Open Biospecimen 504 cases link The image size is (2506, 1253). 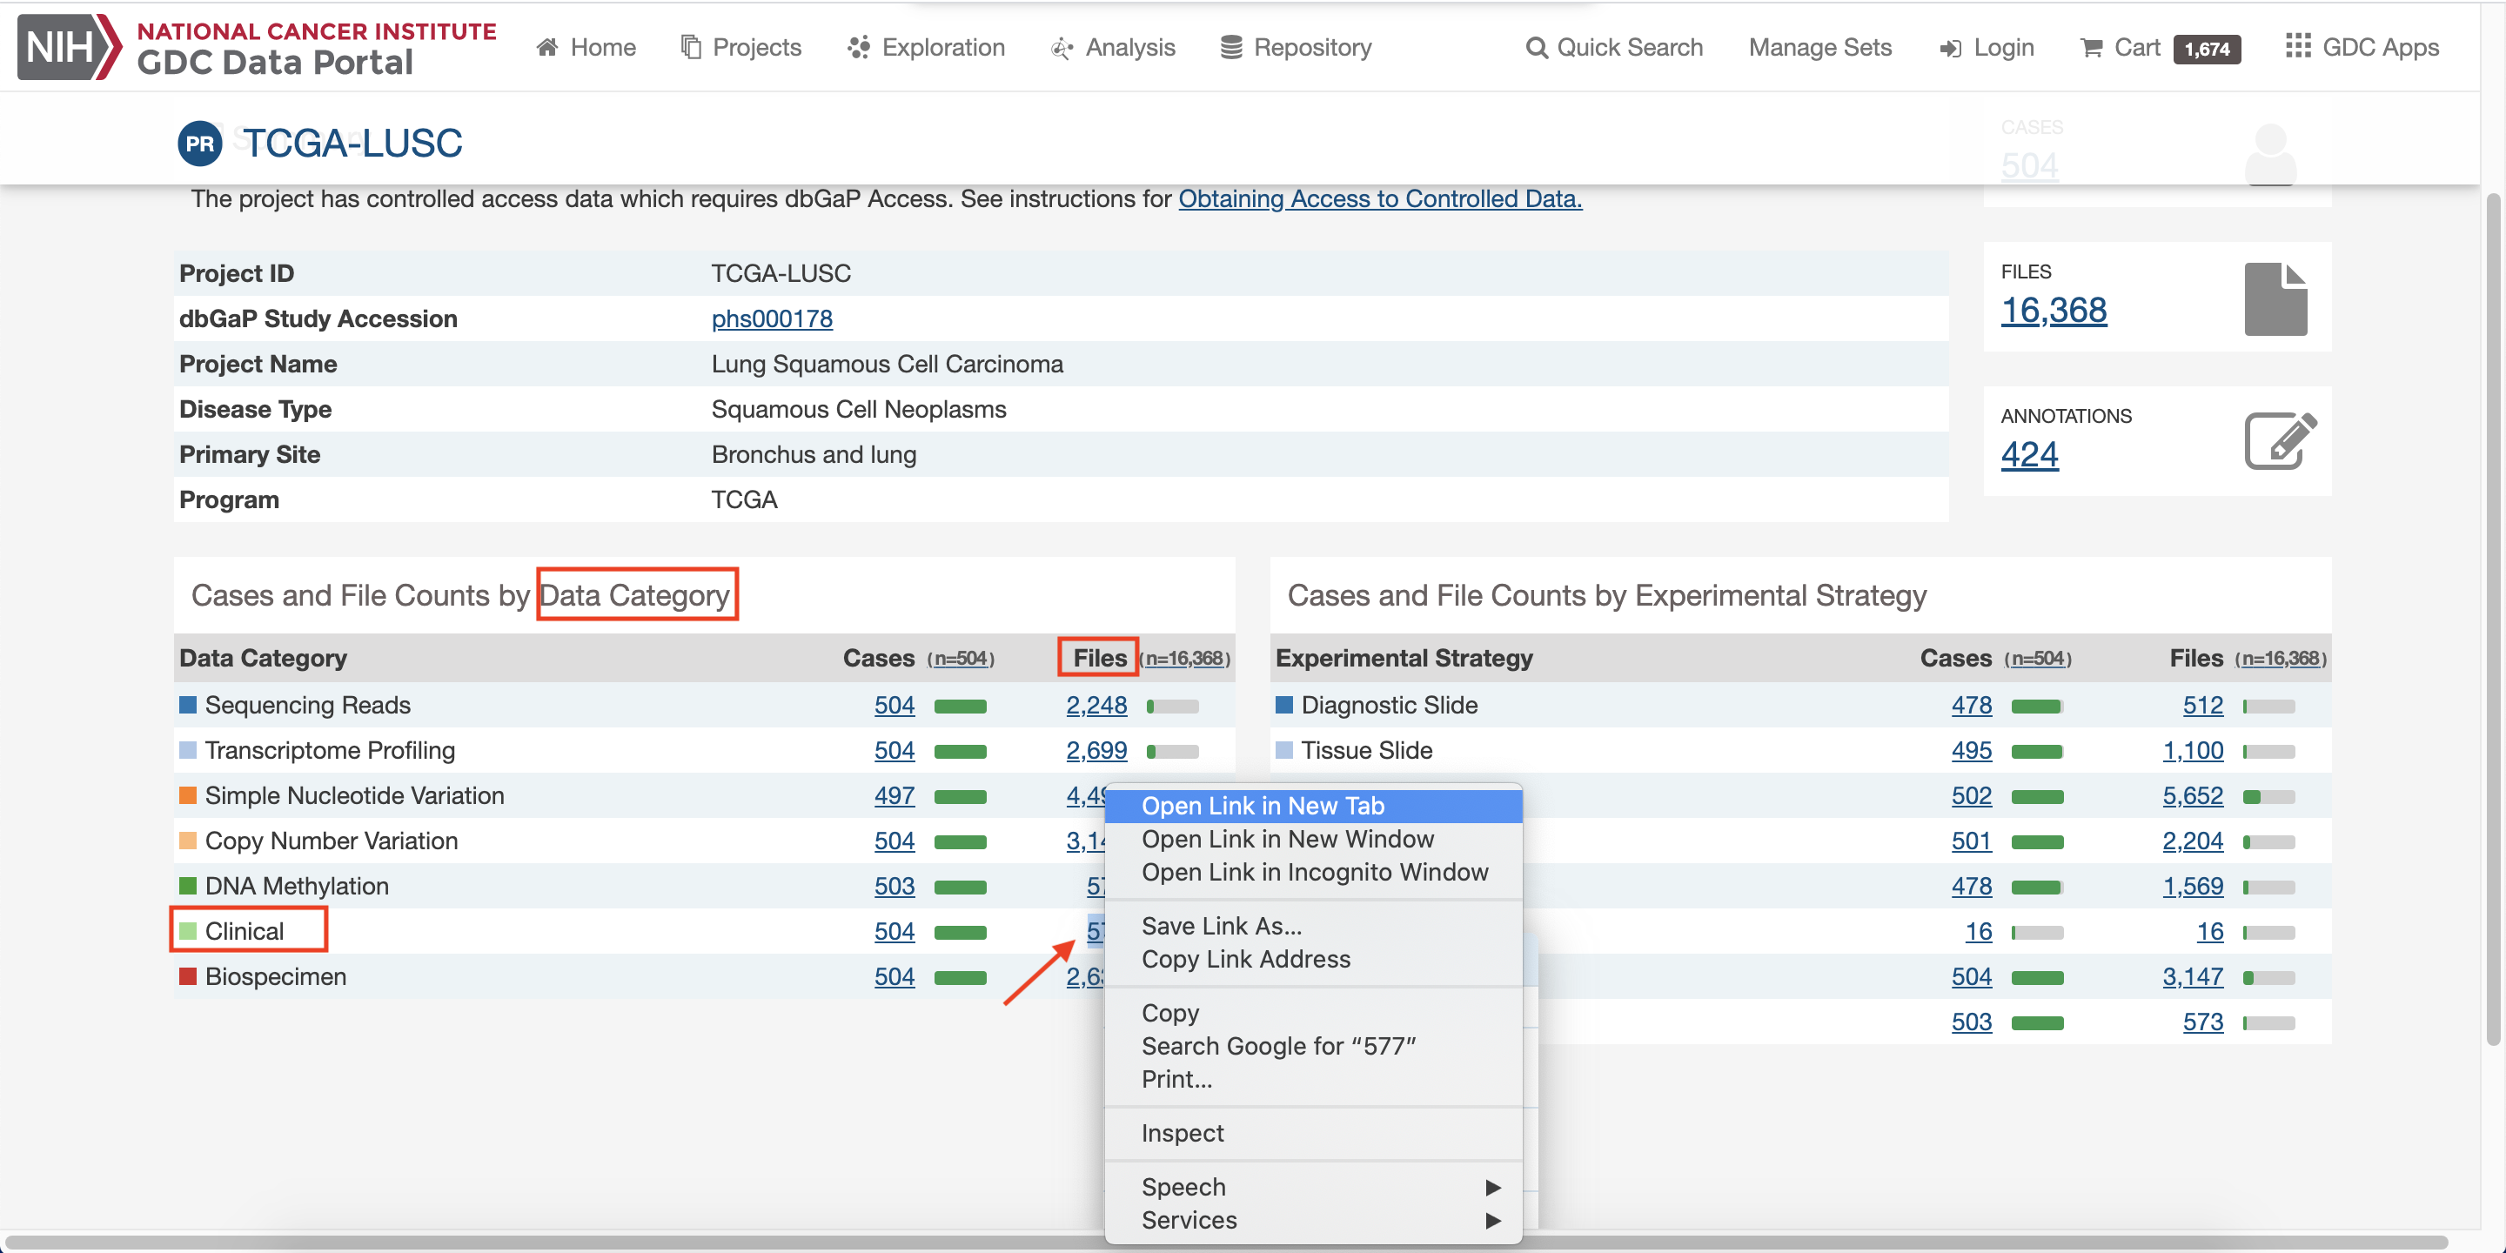(894, 976)
